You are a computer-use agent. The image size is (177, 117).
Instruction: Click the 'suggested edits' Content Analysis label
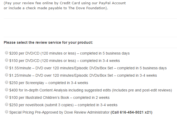[x=91, y=90]
